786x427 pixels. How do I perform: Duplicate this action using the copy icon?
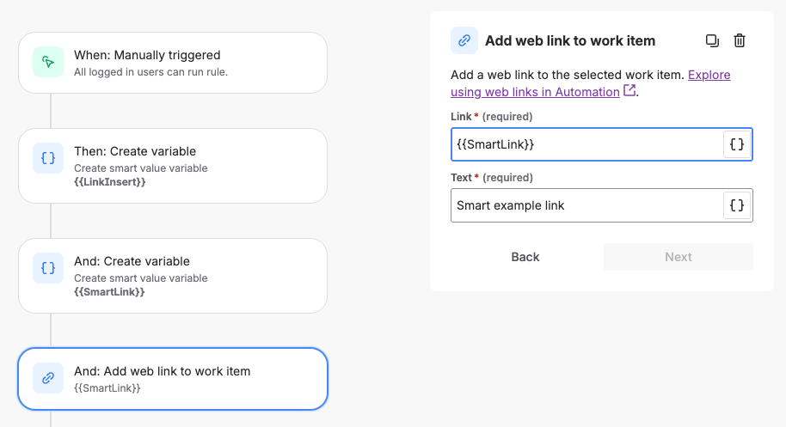pos(712,40)
